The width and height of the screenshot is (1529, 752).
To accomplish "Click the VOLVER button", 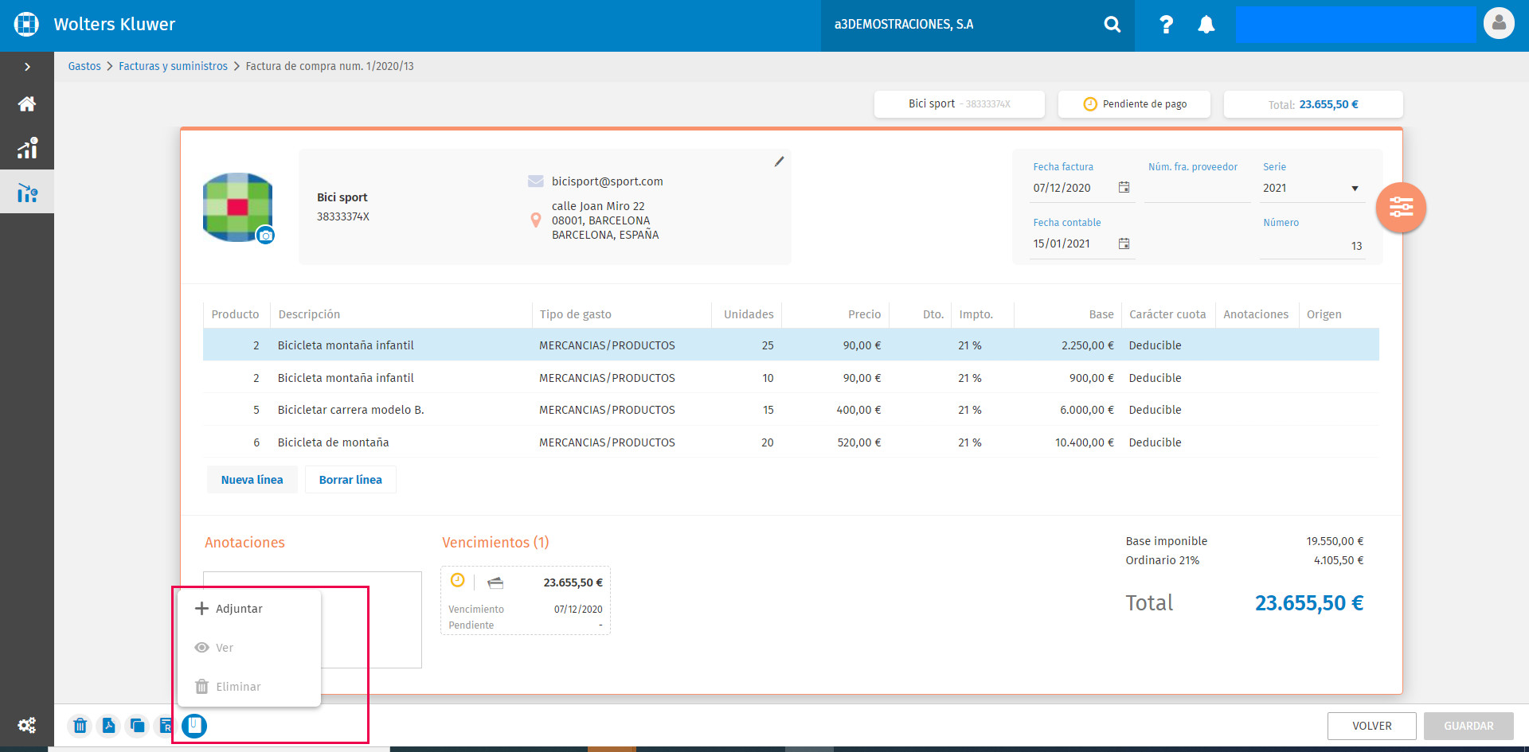I will pyautogui.click(x=1371, y=726).
